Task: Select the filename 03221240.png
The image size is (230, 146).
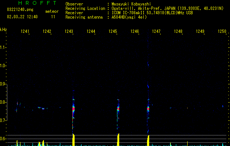Action: [x=20, y=9]
